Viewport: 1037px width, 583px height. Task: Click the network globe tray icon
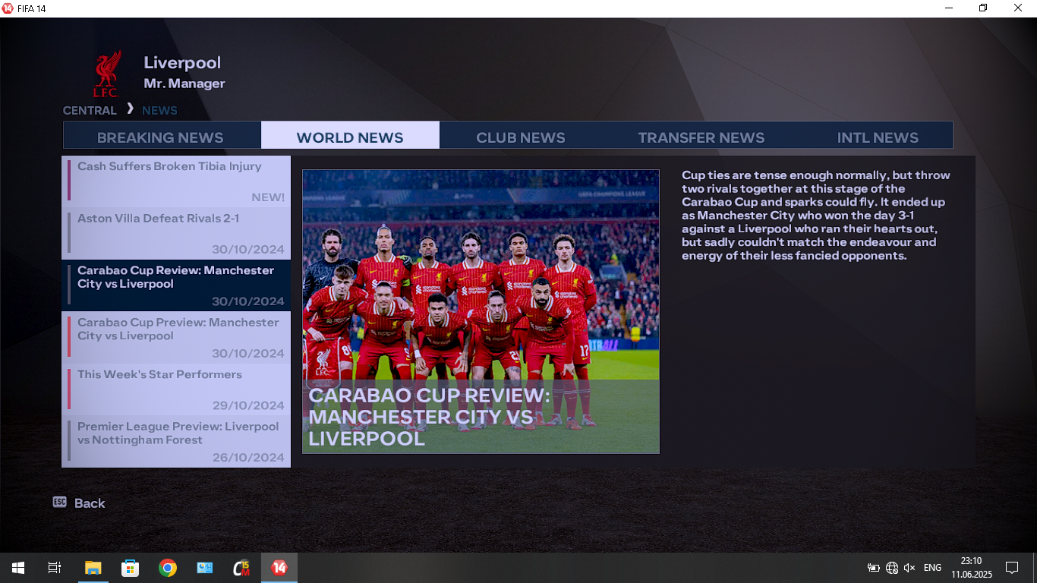[892, 568]
